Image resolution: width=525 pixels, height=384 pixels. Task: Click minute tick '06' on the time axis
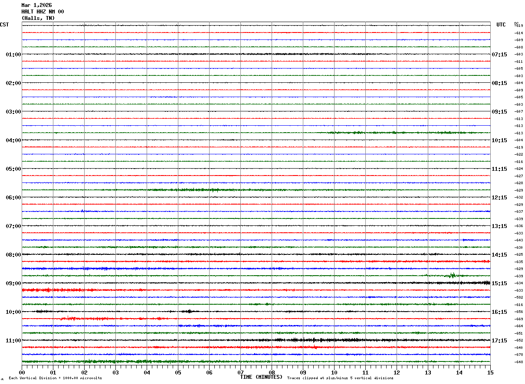[209, 372]
